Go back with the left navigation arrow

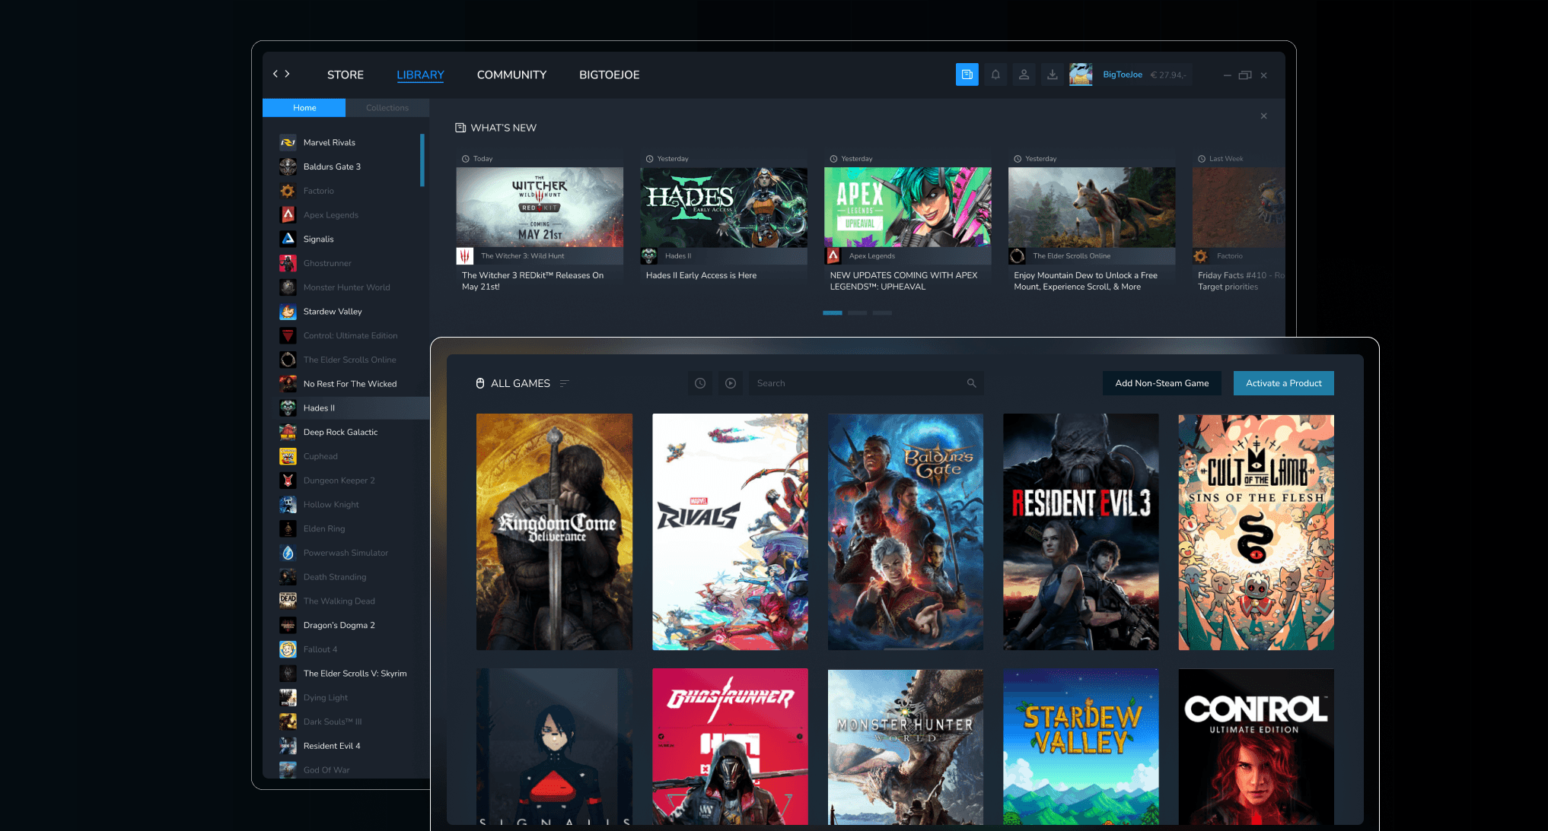(276, 74)
